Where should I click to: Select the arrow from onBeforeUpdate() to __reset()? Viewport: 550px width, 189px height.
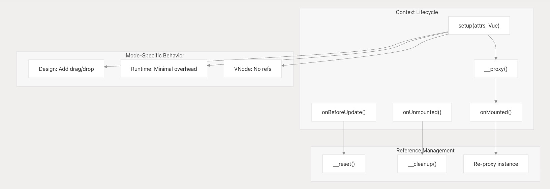344,137
